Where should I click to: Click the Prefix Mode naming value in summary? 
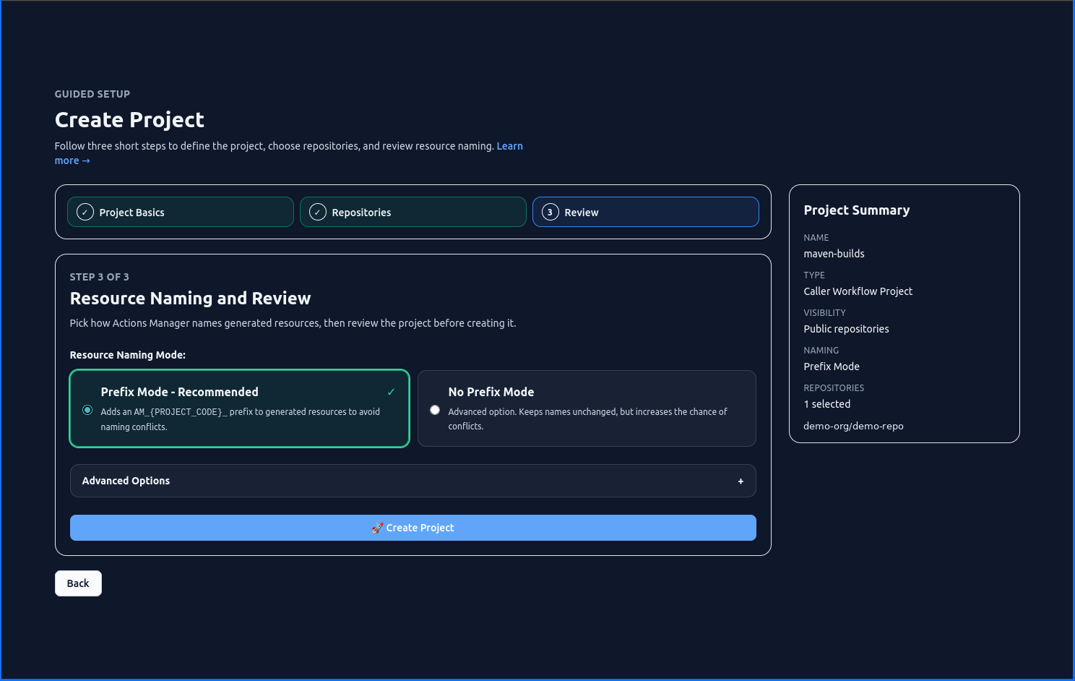pos(832,367)
